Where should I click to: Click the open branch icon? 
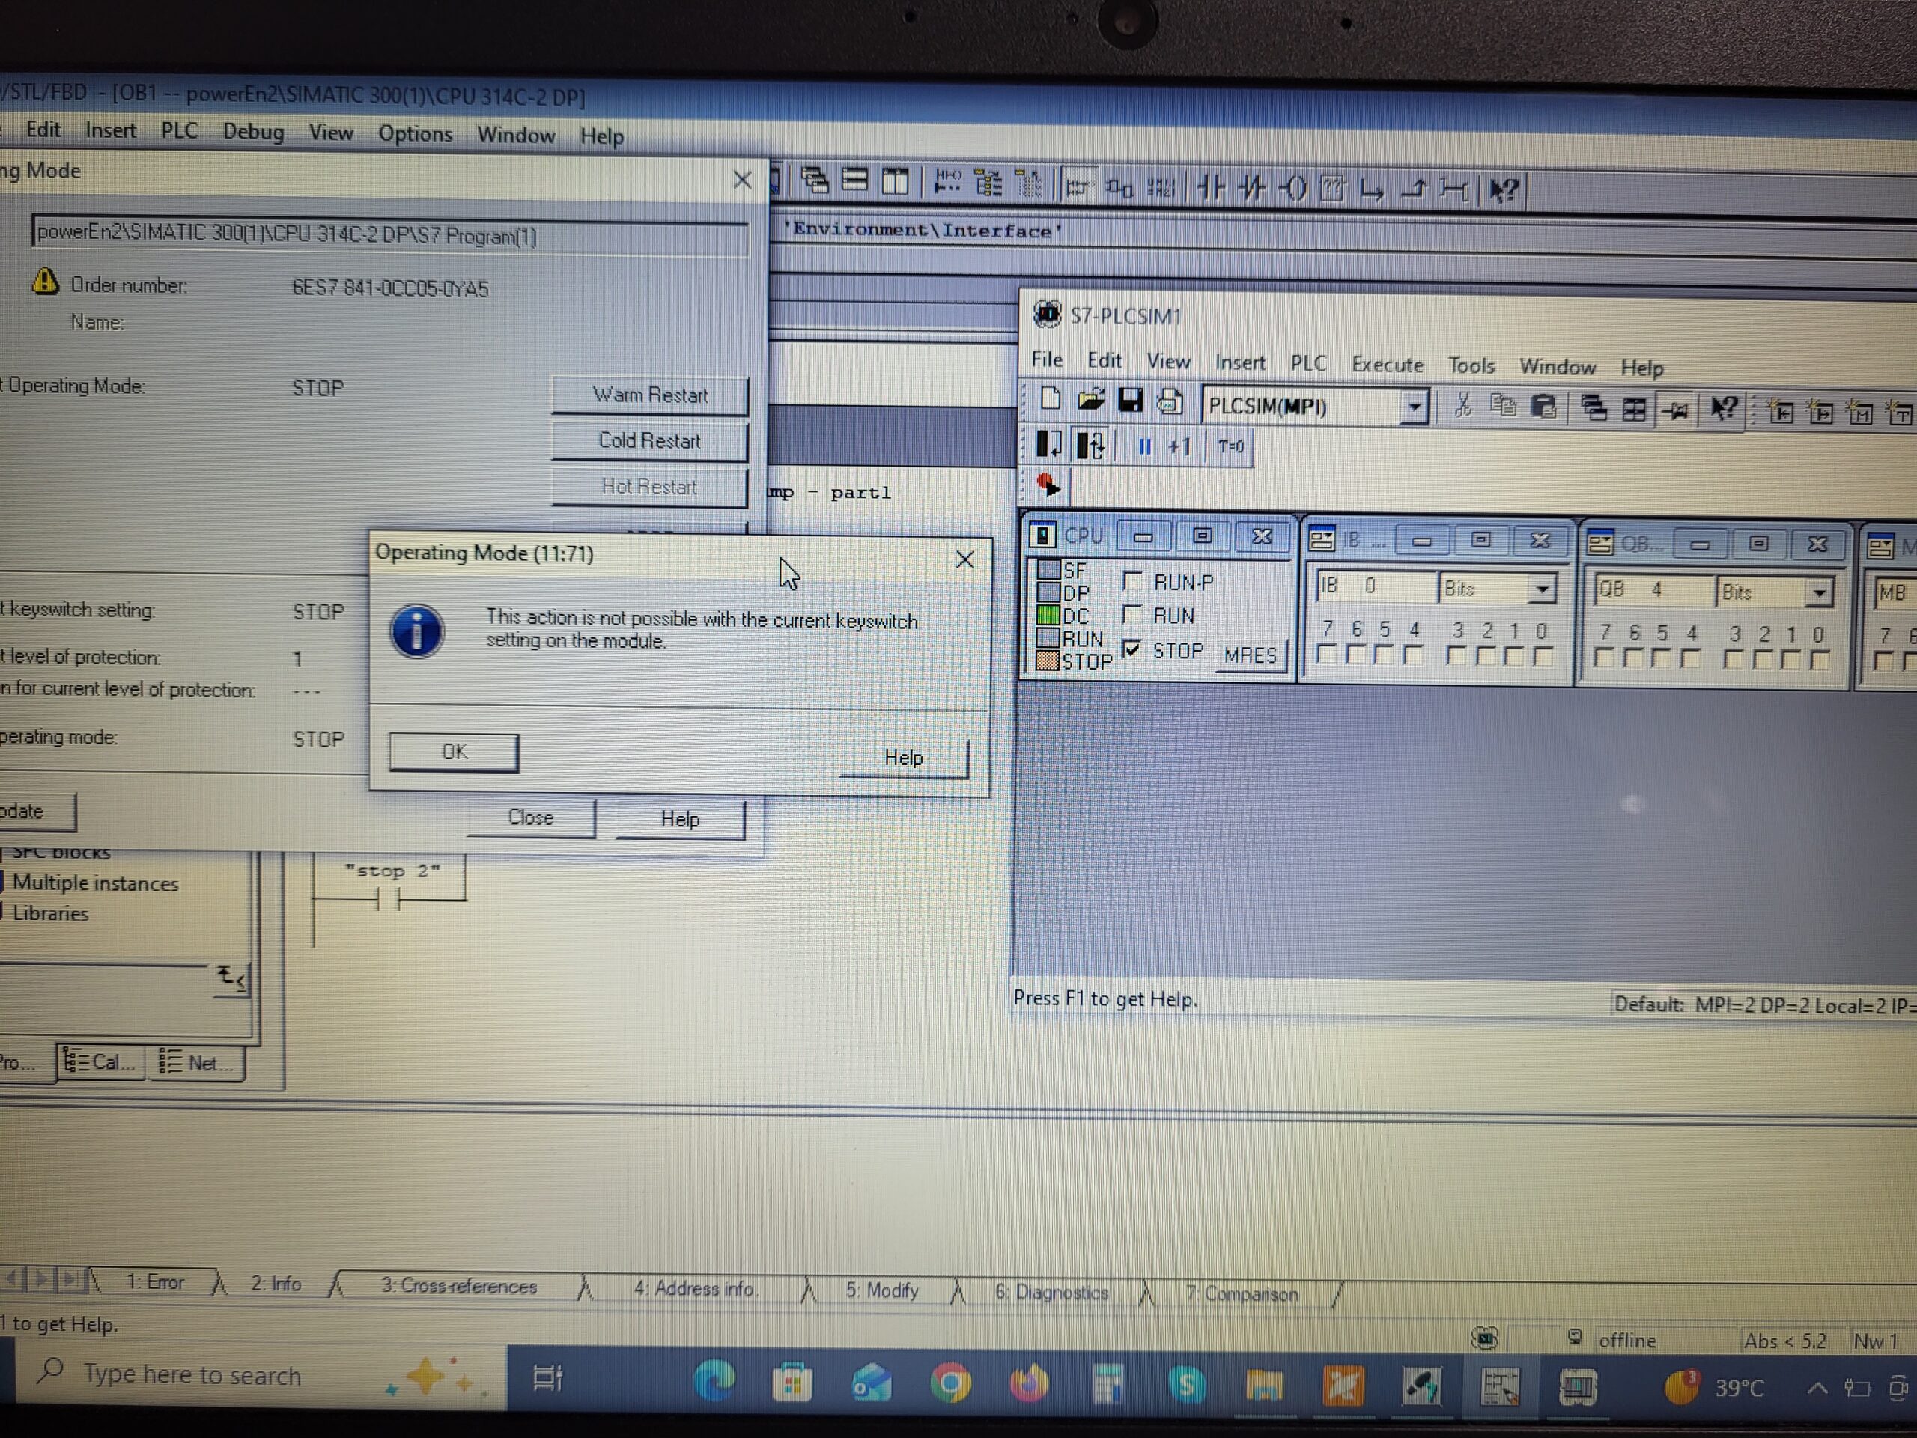(1372, 189)
